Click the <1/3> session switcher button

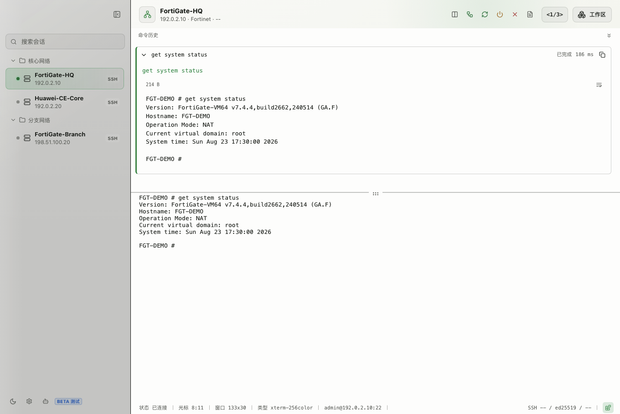[x=555, y=15]
